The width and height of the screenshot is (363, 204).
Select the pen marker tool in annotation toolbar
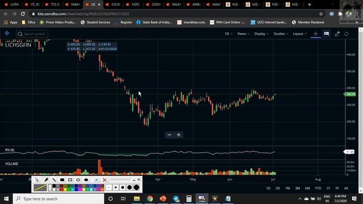click(46, 180)
